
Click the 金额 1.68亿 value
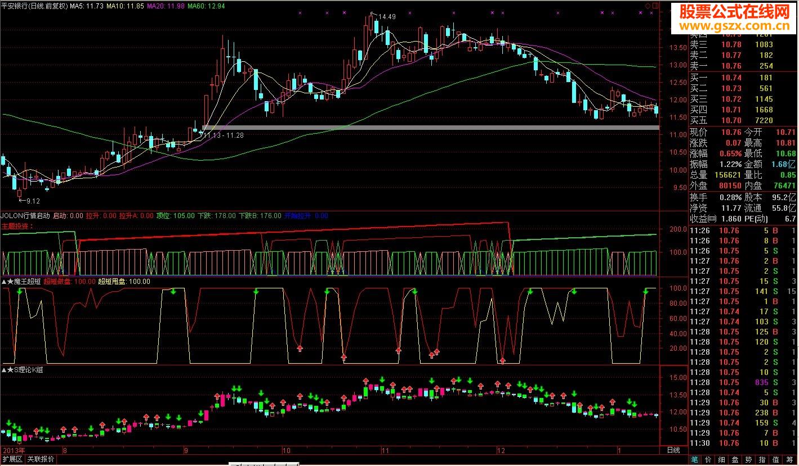pyautogui.click(x=784, y=165)
